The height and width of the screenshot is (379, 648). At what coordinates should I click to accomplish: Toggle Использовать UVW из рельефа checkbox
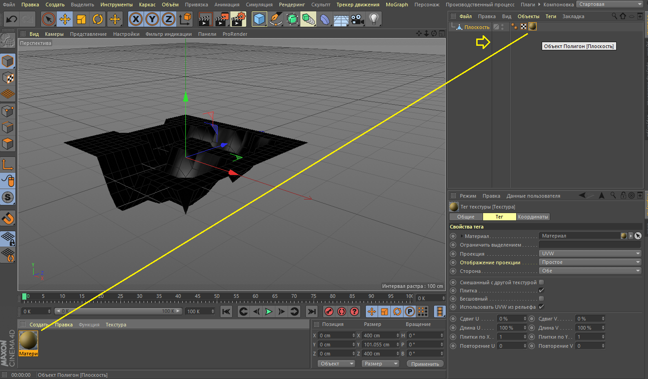pyautogui.click(x=541, y=307)
